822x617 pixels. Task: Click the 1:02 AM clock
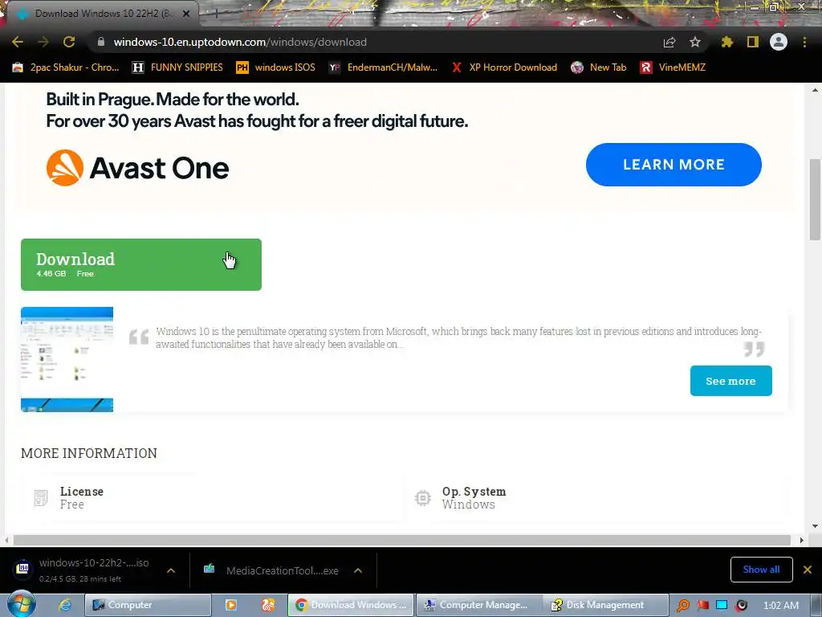(x=781, y=606)
